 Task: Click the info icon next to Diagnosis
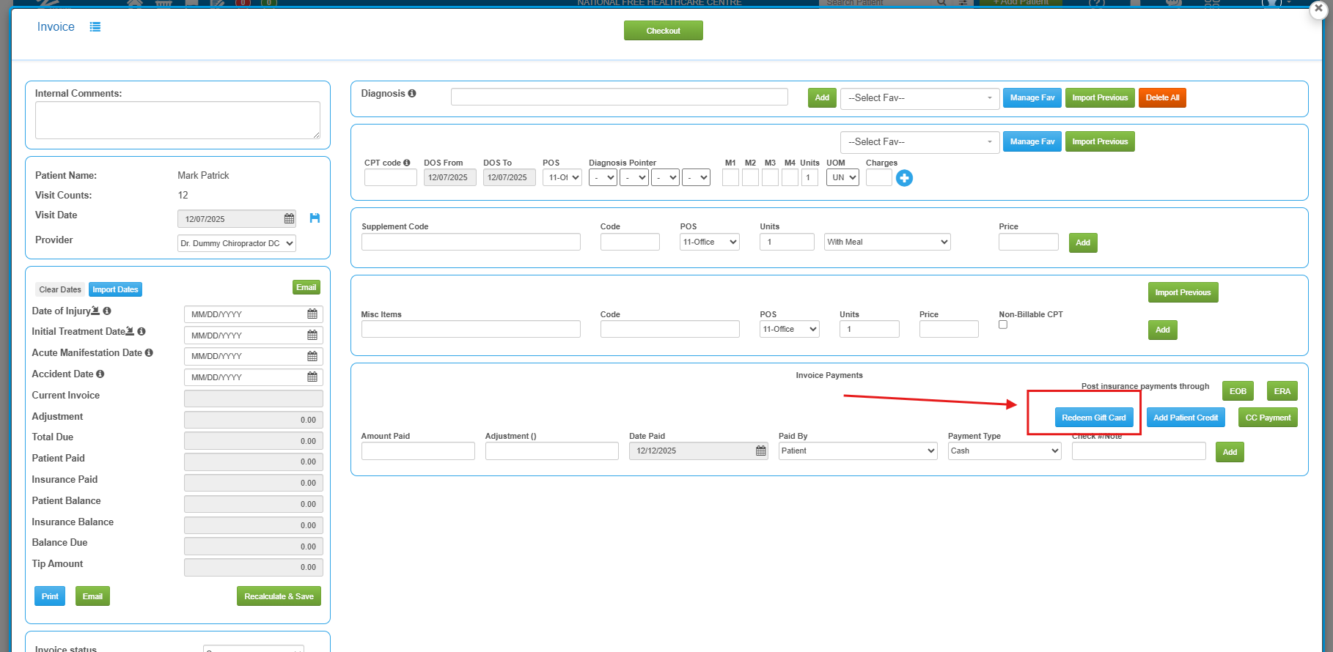[412, 94]
